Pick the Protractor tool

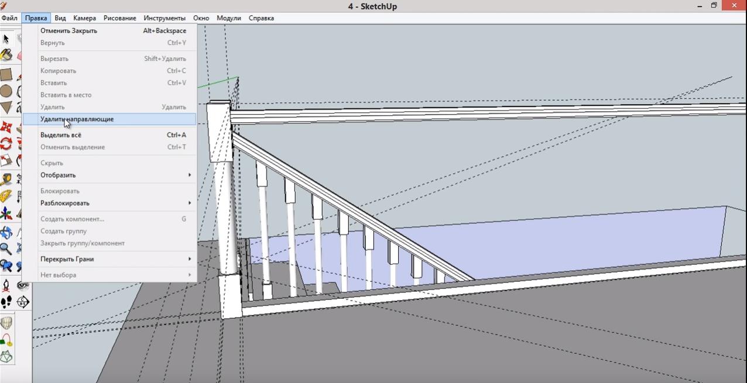[x=6, y=196]
